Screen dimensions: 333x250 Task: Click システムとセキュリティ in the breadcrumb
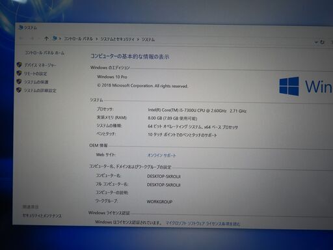coord(118,39)
